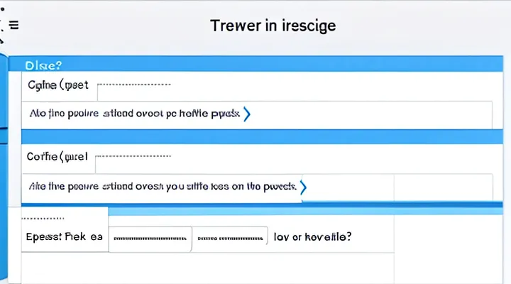
Task: Open the hamburger menu icon
Action: (x=13, y=26)
